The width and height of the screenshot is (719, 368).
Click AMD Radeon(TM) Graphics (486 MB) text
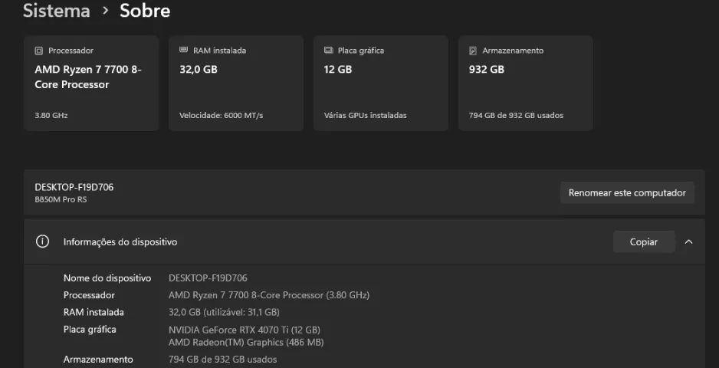[x=246, y=342]
